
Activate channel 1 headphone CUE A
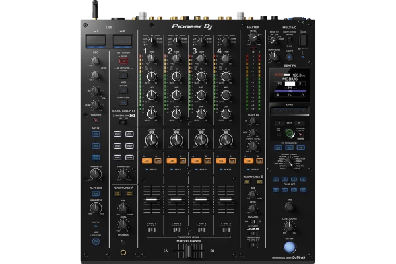pos(147,160)
